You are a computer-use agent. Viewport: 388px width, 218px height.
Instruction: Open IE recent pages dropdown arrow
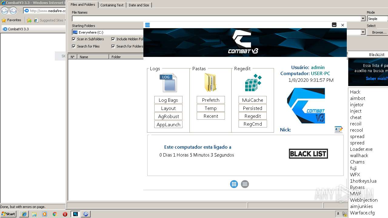tap(20, 11)
